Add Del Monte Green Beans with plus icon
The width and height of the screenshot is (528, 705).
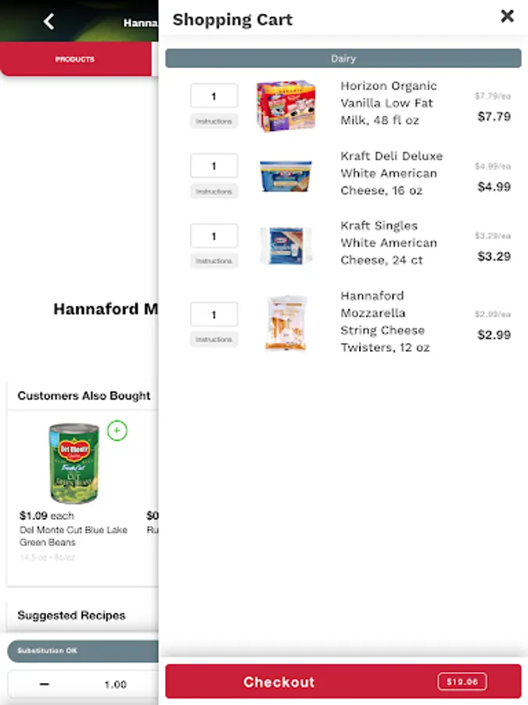click(x=117, y=430)
